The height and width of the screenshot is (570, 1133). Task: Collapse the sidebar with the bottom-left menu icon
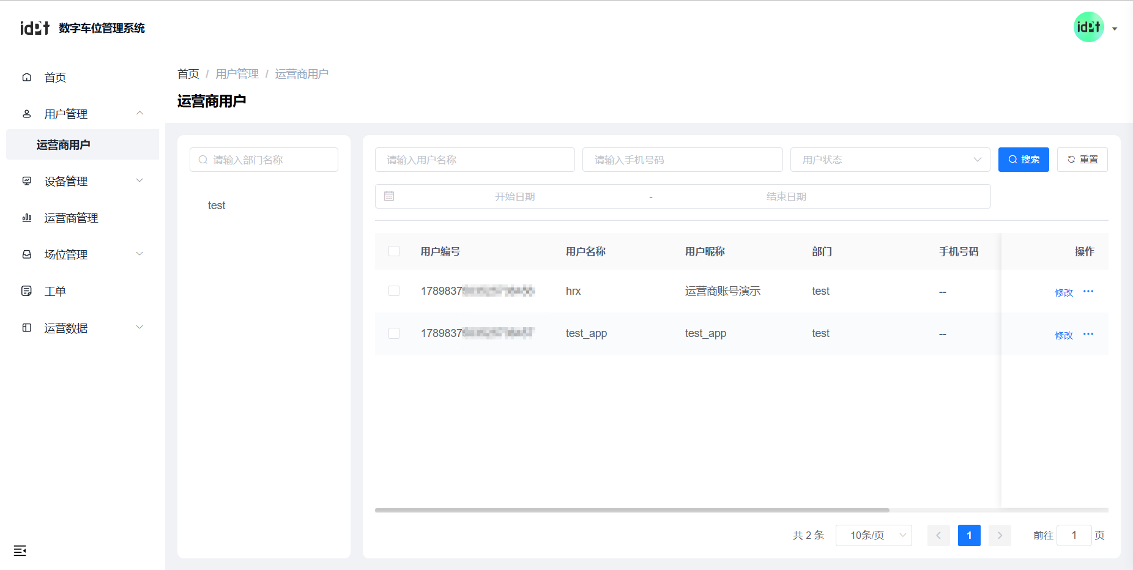click(x=20, y=551)
